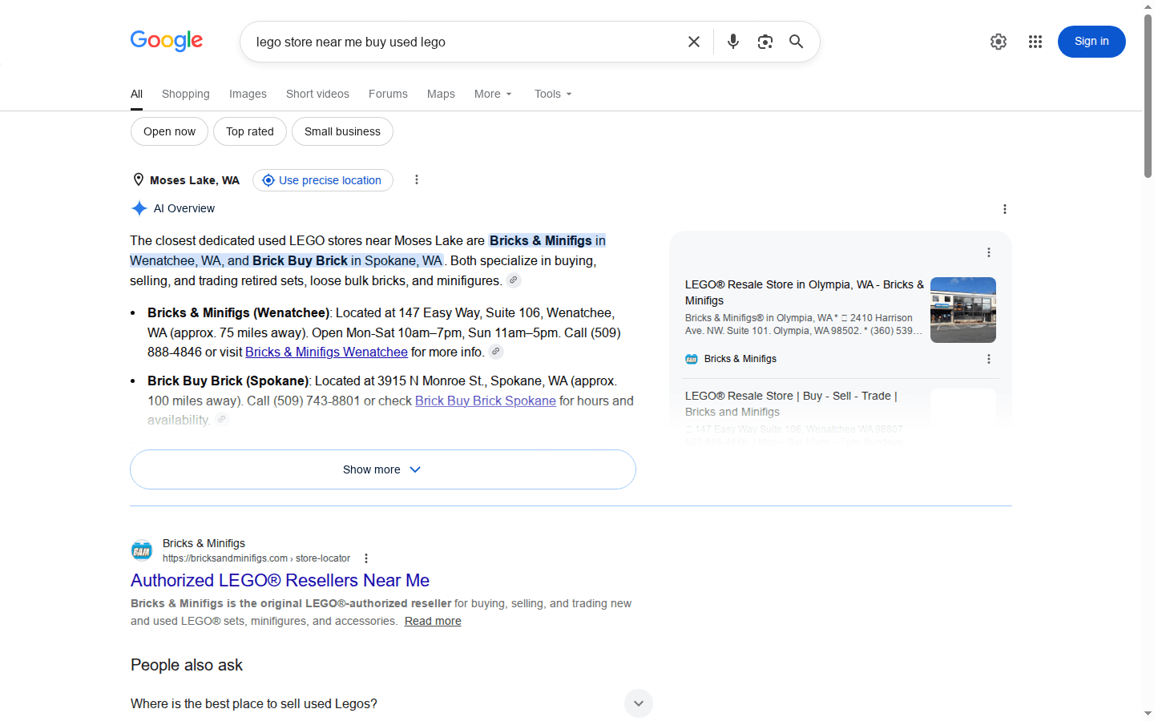Screen dimensions: 1154x721
Task: Click the 'Brick Buy Brick (Spokane)' bullet heading
Action: click(x=228, y=381)
